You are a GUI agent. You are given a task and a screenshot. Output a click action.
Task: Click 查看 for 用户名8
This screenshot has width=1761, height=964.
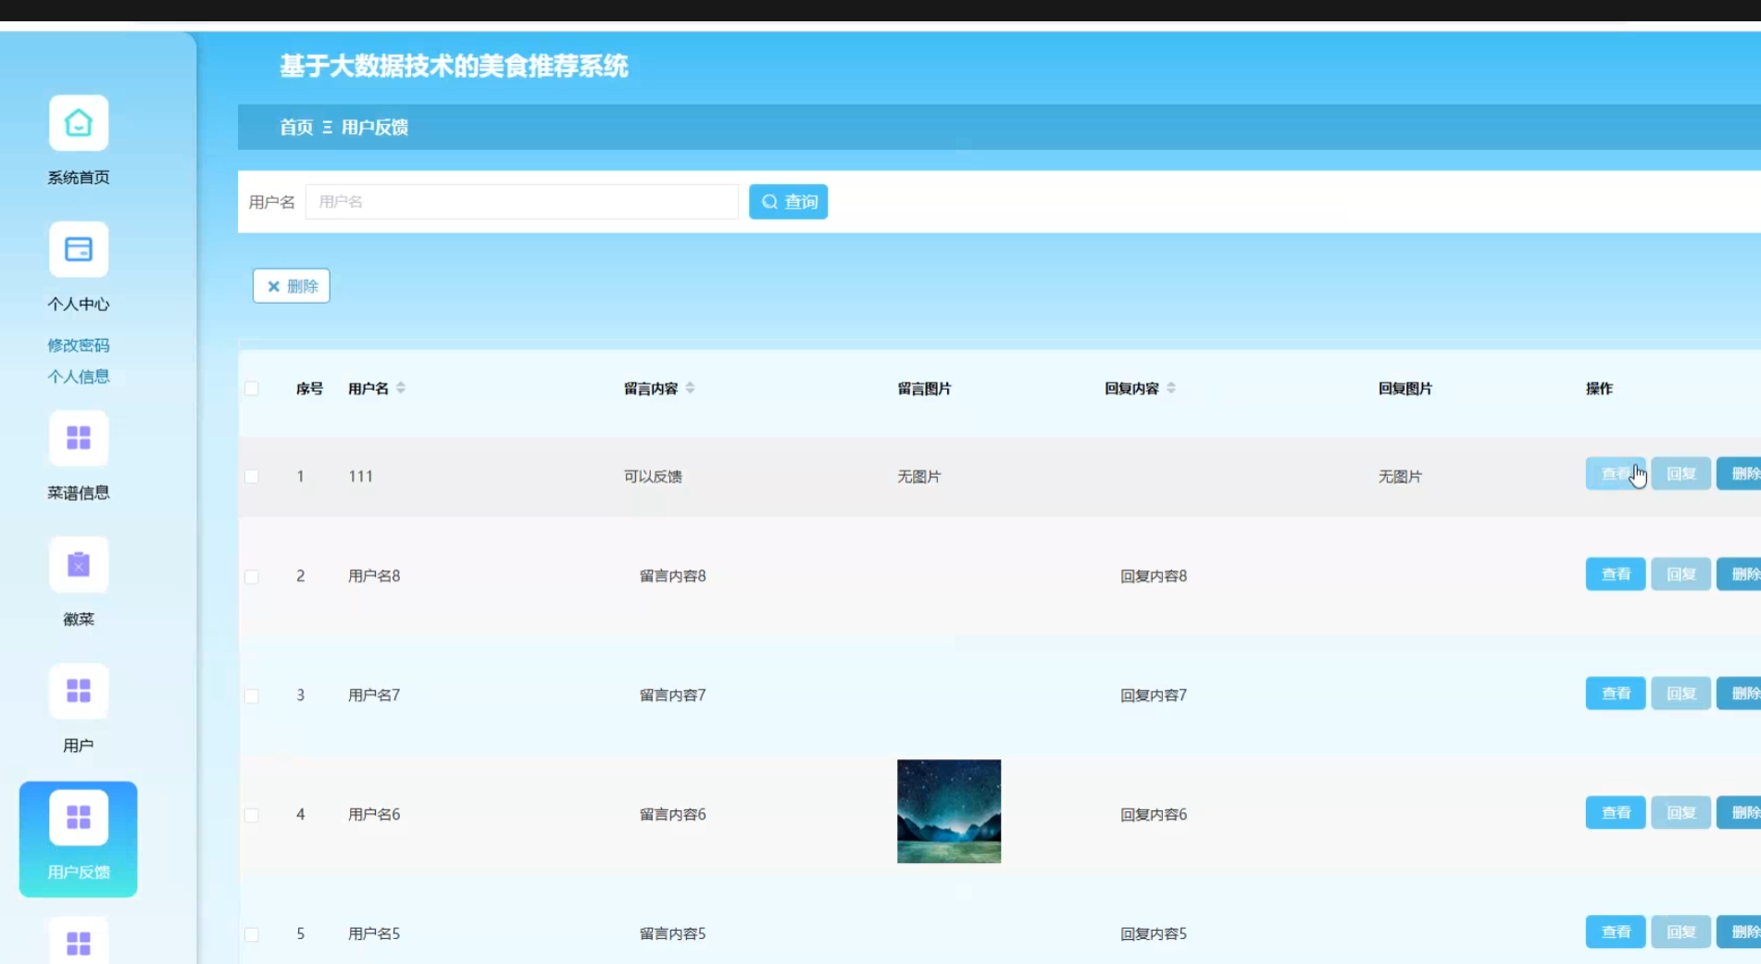point(1616,574)
